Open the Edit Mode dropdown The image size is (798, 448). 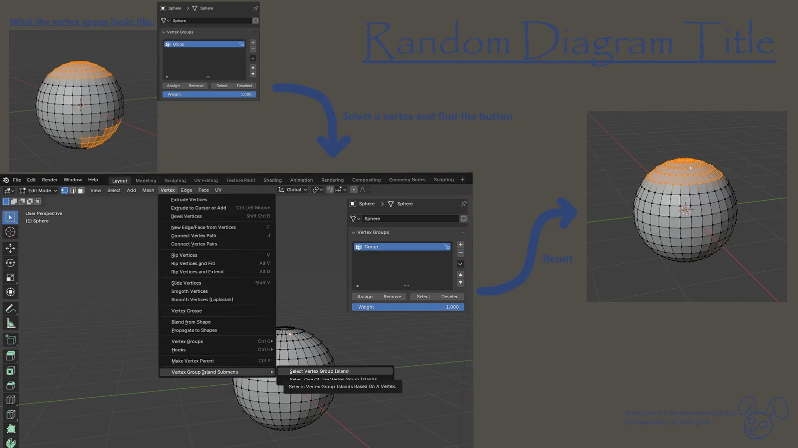pos(39,190)
